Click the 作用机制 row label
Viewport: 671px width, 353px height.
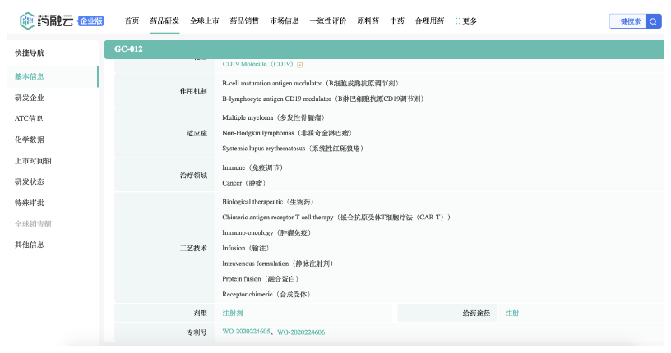pos(193,91)
